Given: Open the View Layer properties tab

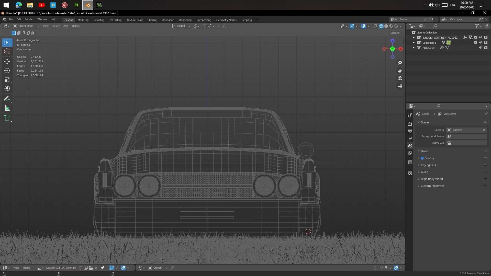Looking at the screenshot, I should click(x=410, y=138).
